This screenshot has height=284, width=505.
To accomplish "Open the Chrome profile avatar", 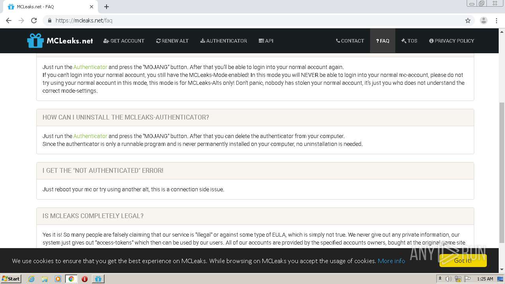I will 484,21.
